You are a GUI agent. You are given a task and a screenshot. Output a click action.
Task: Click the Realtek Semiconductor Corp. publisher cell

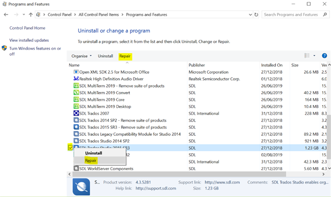pos(214,79)
